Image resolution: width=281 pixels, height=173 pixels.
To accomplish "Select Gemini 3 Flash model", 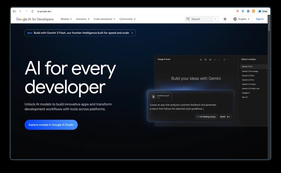I will [x=248, y=76].
